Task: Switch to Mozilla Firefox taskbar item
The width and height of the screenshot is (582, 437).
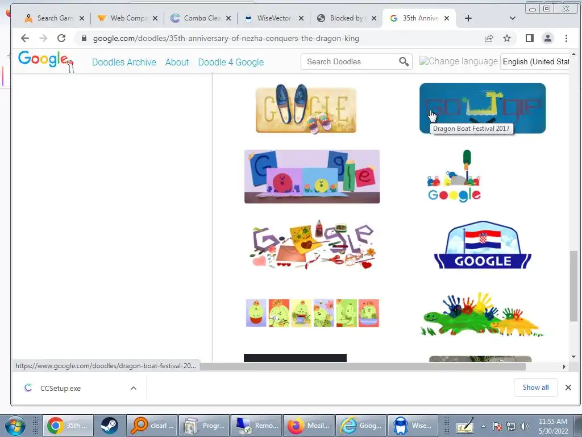Action: (x=309, y=426)
